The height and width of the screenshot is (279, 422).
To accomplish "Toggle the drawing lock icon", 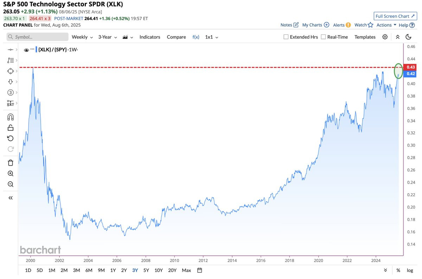I will [x=11, y=128].
